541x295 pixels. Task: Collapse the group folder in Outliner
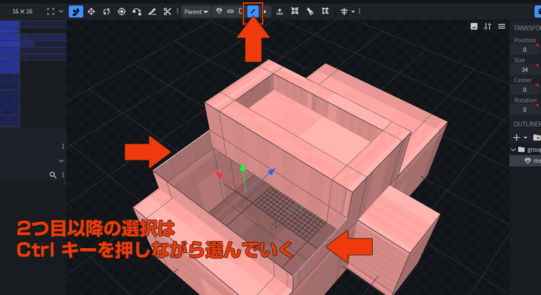[x=513, y=149]
